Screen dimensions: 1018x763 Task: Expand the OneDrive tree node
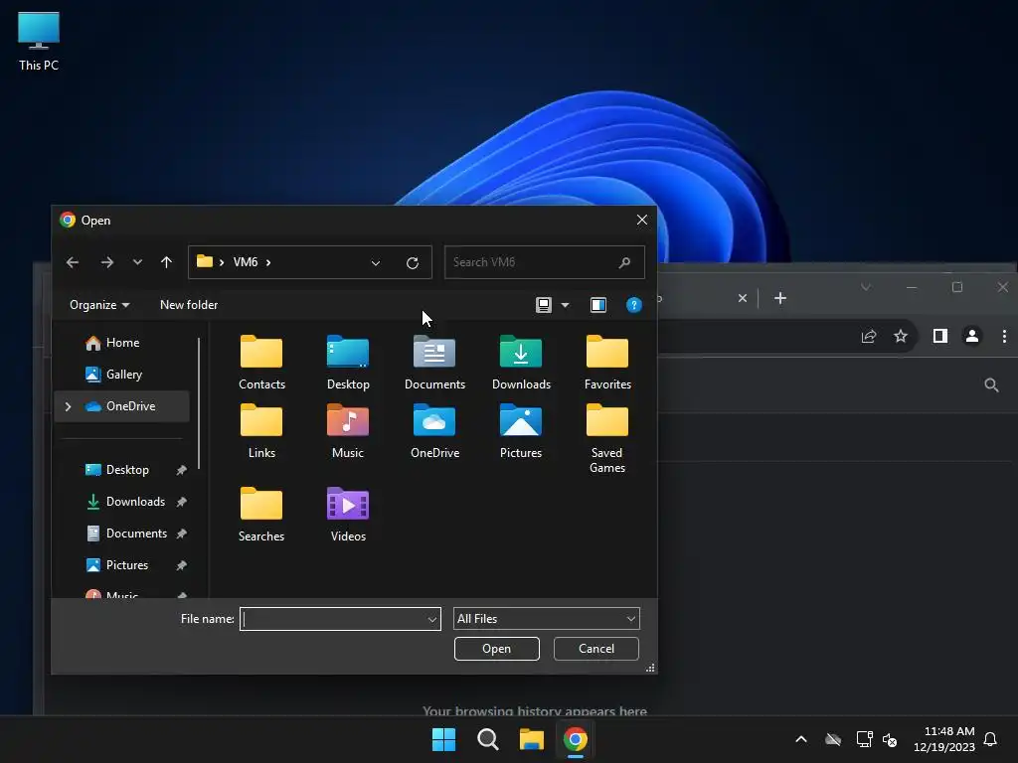point(68,406)
